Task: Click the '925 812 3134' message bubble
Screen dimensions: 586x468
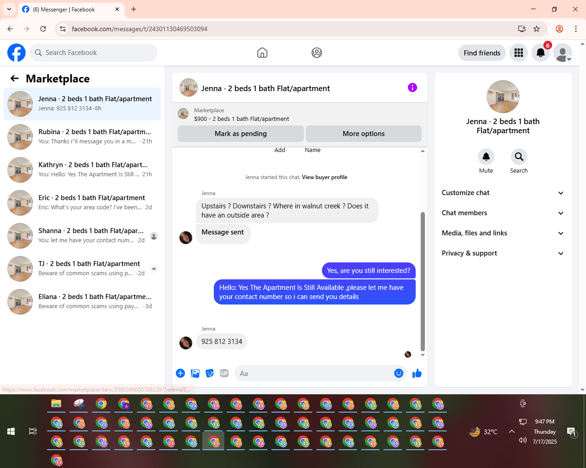Action: [x=222, y=342]
